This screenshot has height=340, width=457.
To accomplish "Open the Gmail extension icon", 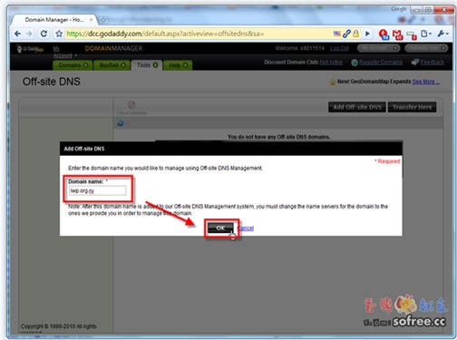I will (397, 34).
